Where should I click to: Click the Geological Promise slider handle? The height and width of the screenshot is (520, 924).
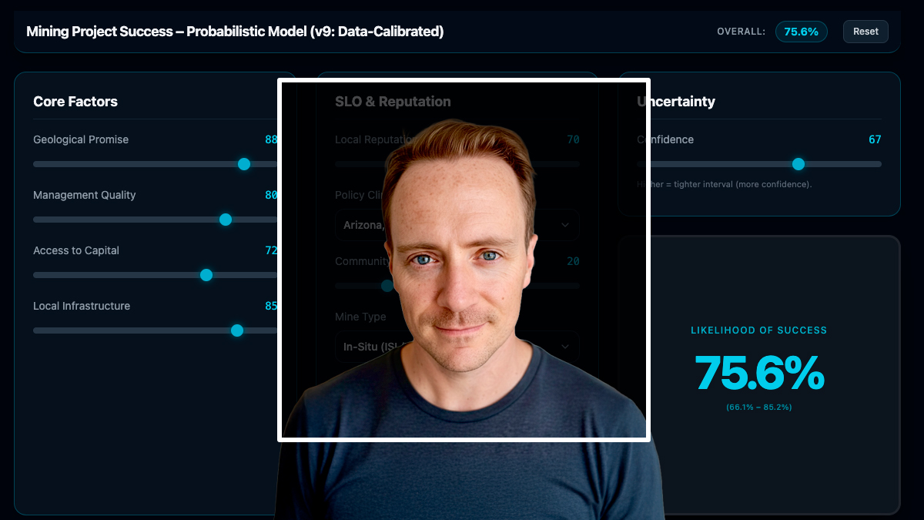pyautogui.click(x=244, y=164)
